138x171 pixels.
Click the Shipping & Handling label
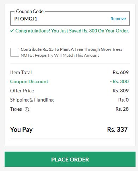[32, 100]
